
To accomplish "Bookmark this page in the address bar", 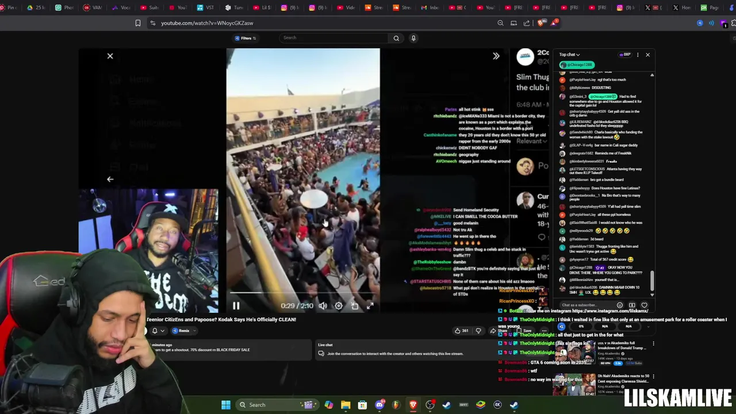I will [x=138, y=23].
